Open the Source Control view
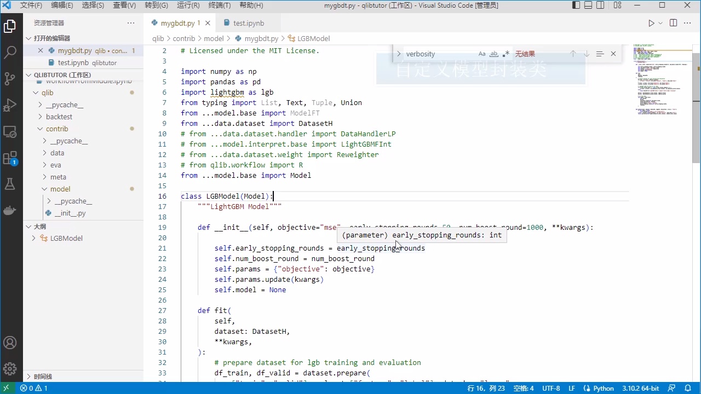This screenshot has height=394, width=701. click(x=10, y=78)
